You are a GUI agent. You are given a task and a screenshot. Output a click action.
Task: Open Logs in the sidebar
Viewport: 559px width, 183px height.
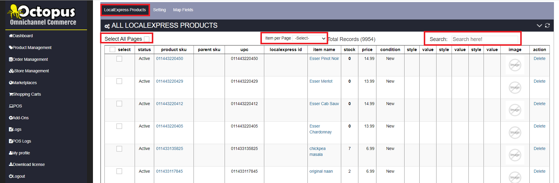click(x=15, y=129)
